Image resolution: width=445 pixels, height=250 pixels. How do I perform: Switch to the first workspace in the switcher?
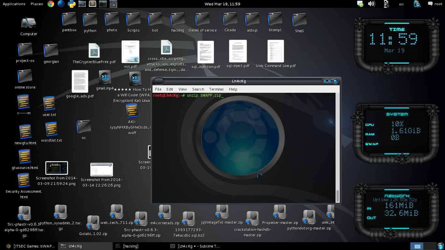click(x=417, y=246)
